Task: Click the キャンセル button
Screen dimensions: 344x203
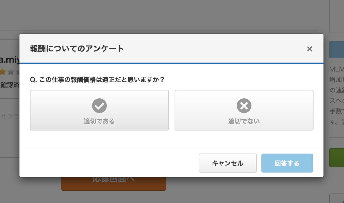Action: pyautogui.click(x=228, y=163)
